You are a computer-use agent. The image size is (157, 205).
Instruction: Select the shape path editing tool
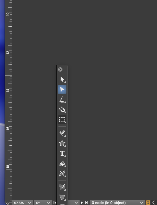[x=62, y=173]
